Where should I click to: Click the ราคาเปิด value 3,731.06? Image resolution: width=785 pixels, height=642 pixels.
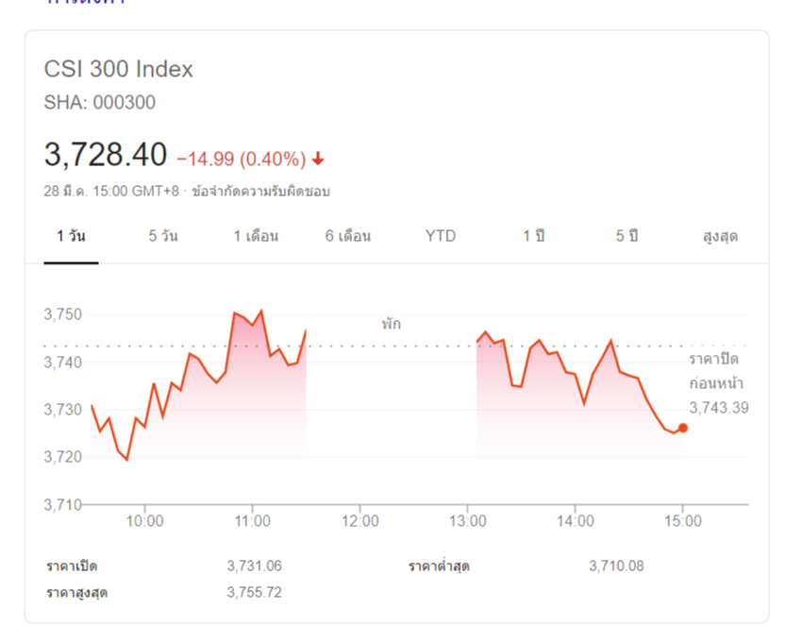click(x=255, y=566)
